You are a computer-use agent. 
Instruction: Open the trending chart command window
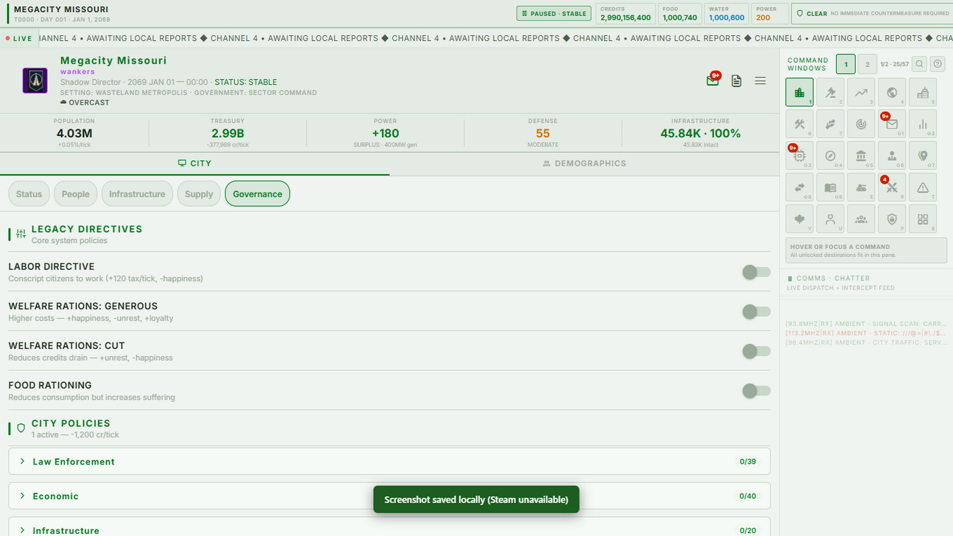(861, 92)
